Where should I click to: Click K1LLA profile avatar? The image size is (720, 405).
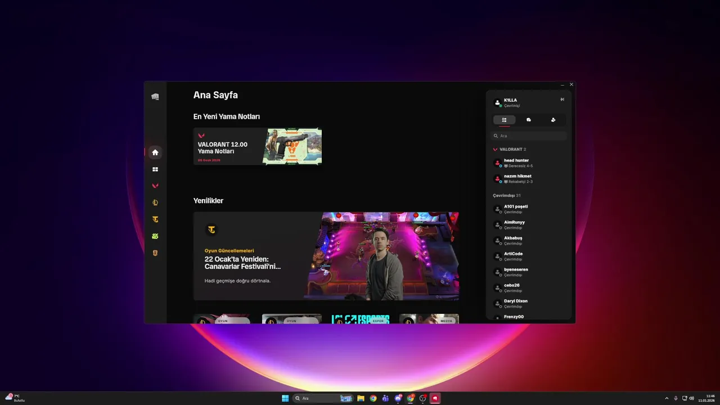pyautogui.click(x=497, y=103)
